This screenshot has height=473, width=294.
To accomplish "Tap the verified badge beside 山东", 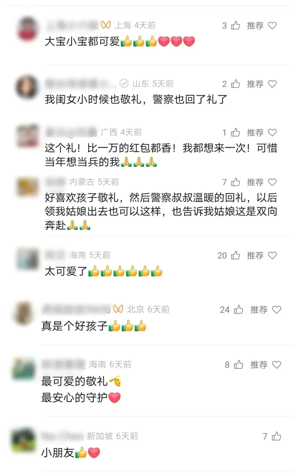I will click(124, 83).
